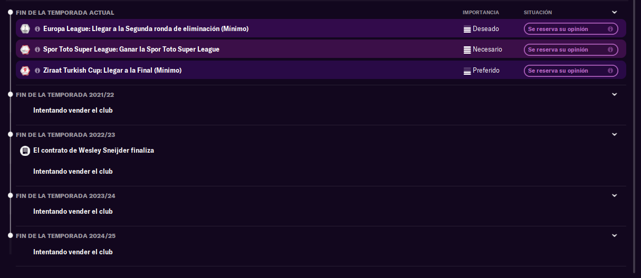Click the Deseado importance bars icon
641x278 pixels.
coord(467,29)
